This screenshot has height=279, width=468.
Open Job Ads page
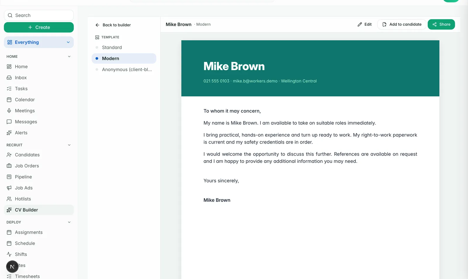[39, 188]
